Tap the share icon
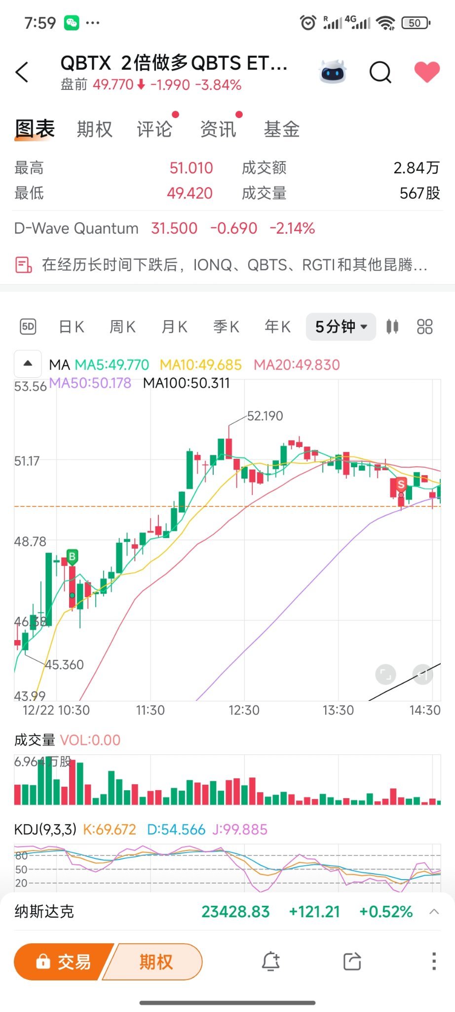455x1012 pixels. (x=352, y=962)
